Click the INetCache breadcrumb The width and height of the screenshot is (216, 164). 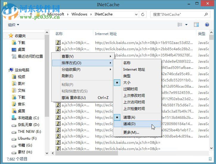point(103,14)
